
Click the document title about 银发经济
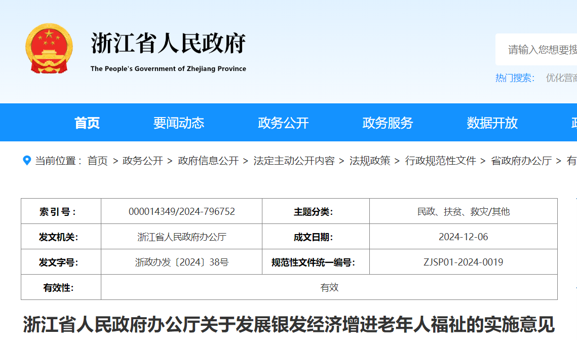tap(289, 324)
